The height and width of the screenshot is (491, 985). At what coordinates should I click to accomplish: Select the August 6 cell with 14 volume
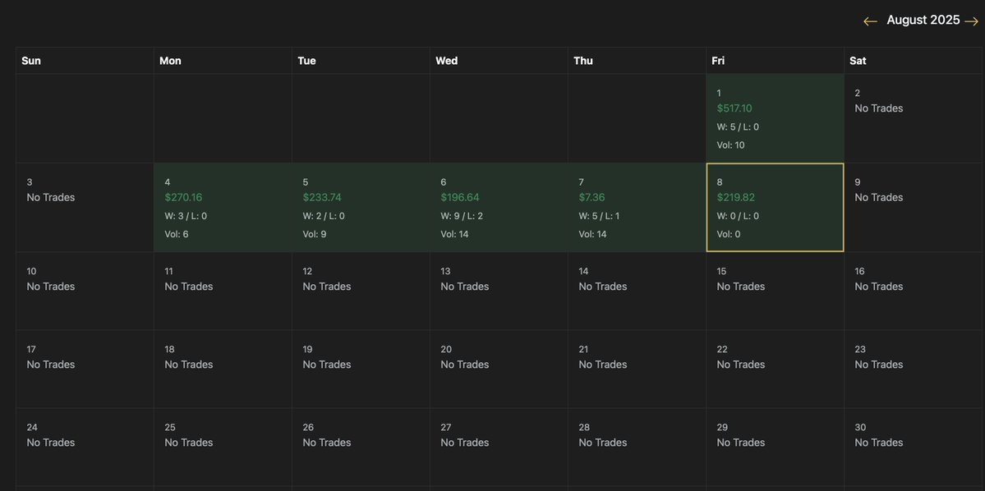(x=499, y=206)
